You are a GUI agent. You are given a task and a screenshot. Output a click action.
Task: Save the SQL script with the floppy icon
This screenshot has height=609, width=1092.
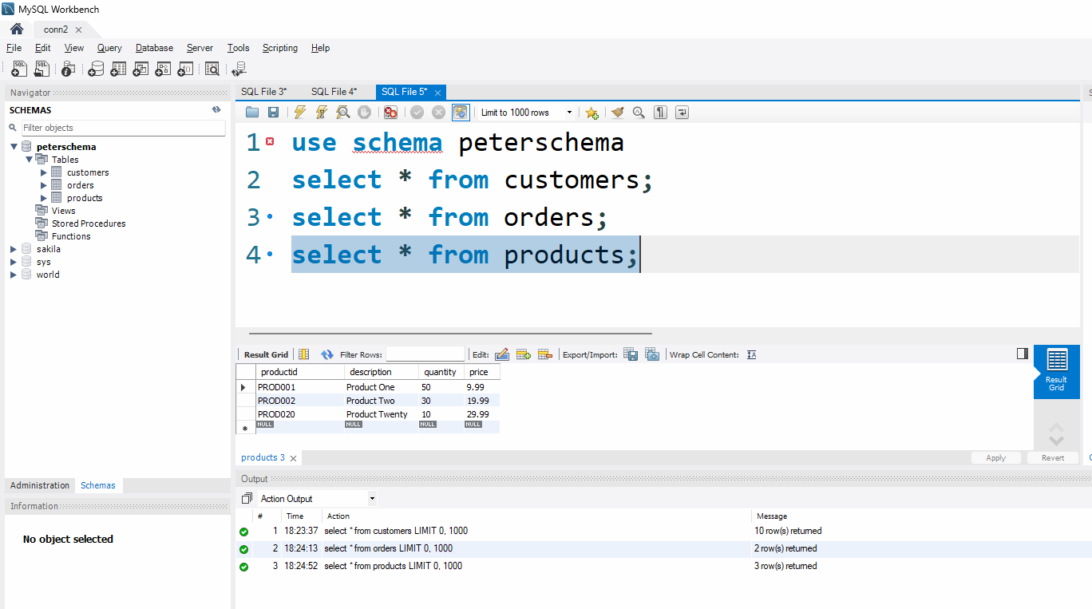274,113
